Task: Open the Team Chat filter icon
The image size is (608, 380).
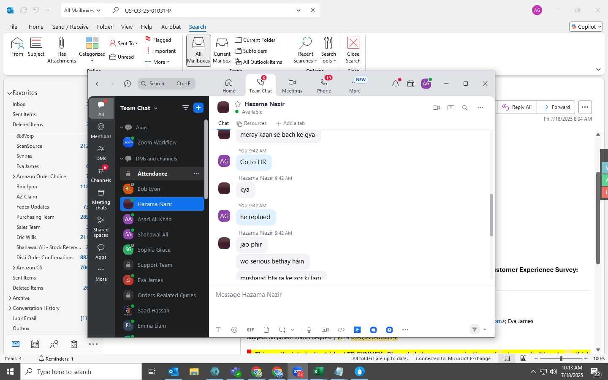Action: pos(185,108)
